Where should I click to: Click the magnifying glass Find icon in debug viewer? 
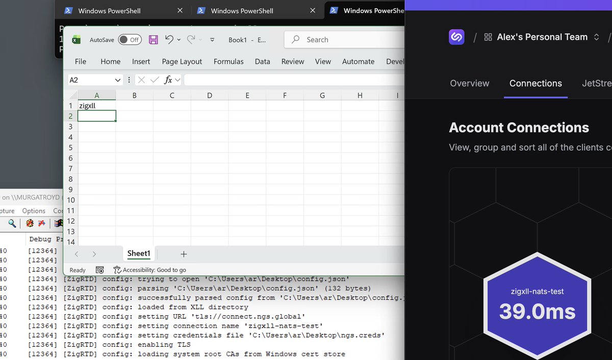point(12,223)
